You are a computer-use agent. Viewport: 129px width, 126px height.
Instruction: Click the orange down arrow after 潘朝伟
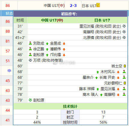pos(64,49)
